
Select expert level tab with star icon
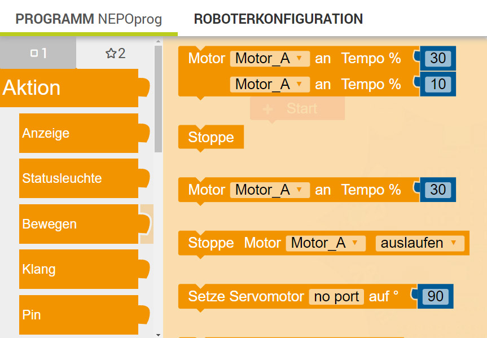coord(115,54)
